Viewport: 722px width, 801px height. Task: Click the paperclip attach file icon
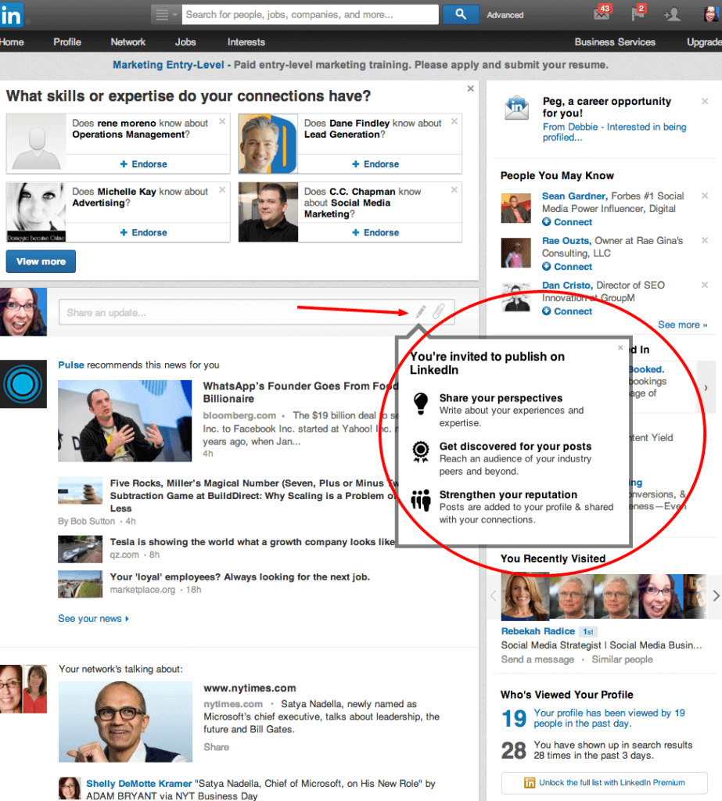click(x=438, y=311)
